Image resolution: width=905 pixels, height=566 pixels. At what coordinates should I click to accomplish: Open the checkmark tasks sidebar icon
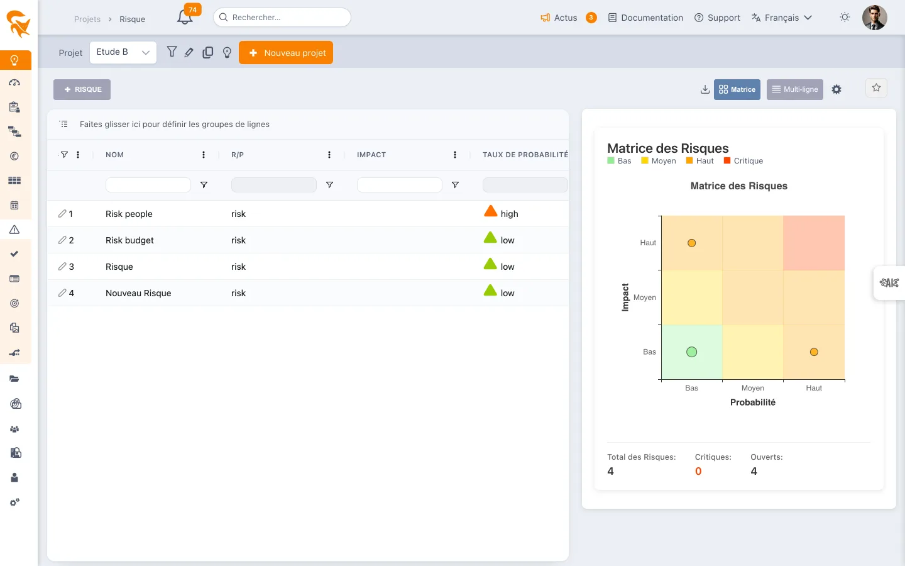point(14,254)
